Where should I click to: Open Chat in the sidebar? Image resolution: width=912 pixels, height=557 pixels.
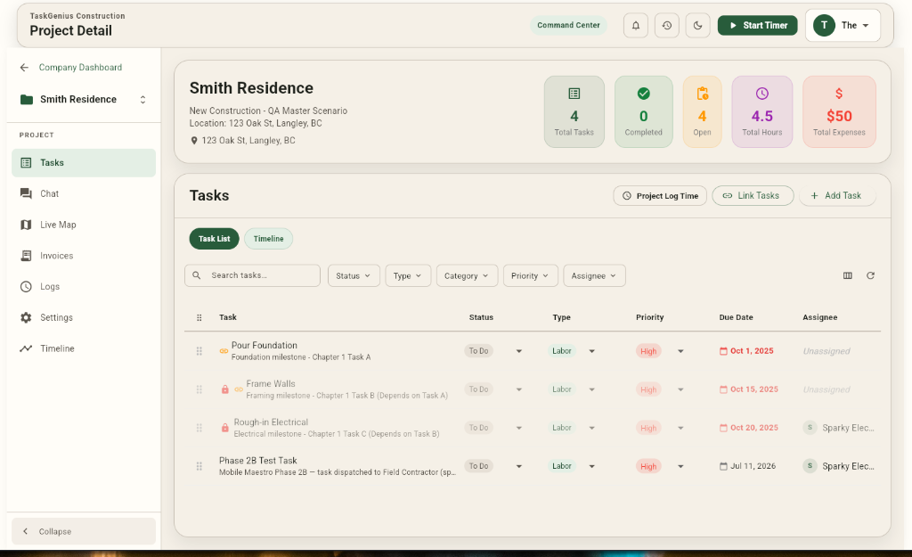[x=84, y=193]
